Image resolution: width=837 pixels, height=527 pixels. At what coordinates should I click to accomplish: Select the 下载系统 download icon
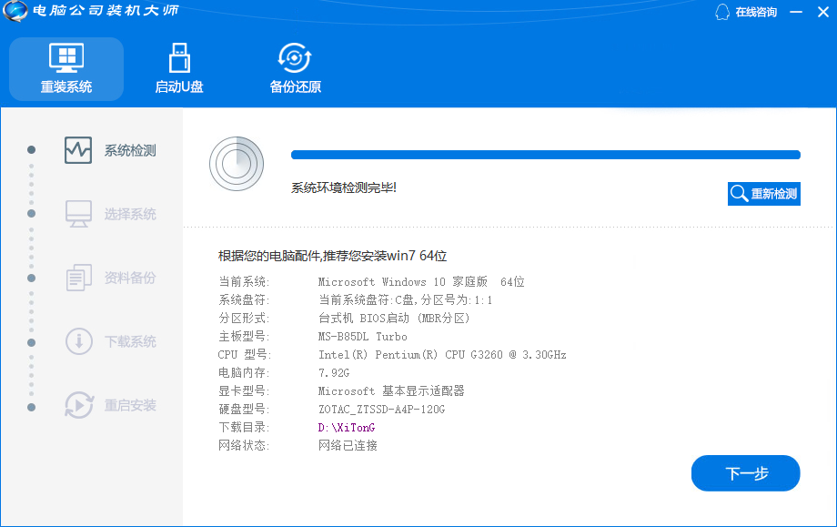click(78, 341)
